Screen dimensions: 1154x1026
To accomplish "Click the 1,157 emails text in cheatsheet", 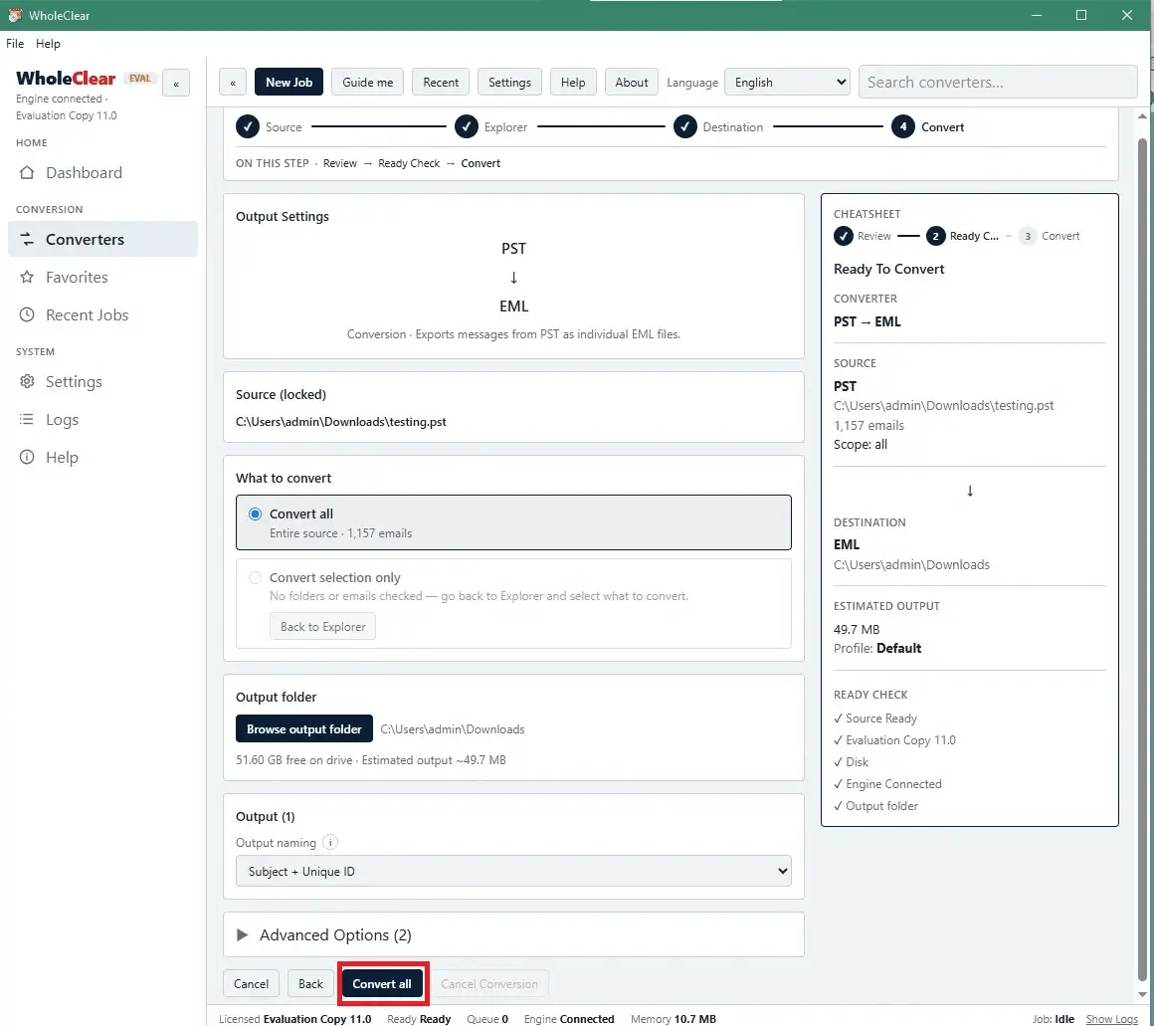I will 868,425.
